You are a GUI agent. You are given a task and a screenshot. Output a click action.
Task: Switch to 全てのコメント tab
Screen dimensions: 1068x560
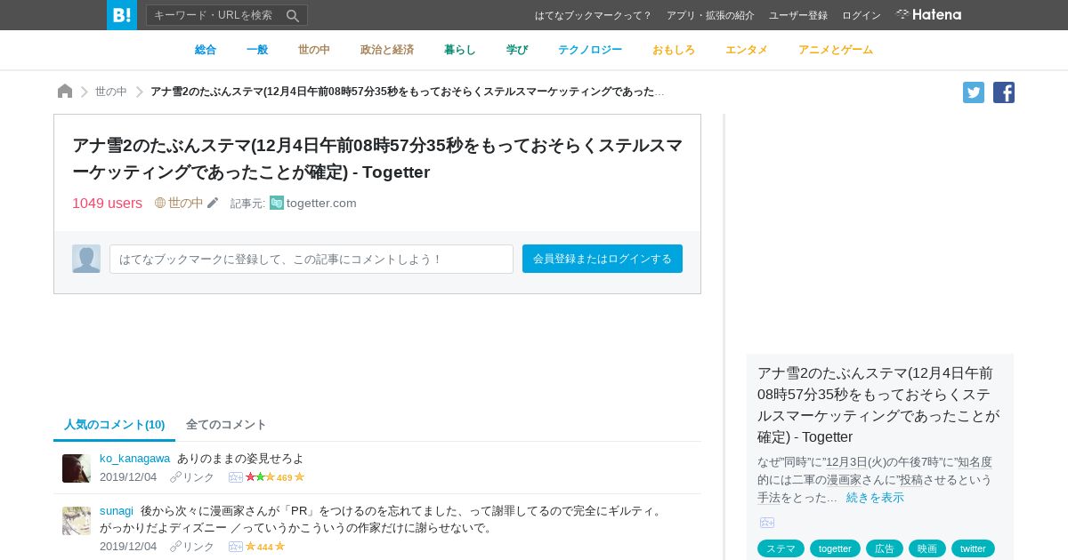[x=226, y=424]
